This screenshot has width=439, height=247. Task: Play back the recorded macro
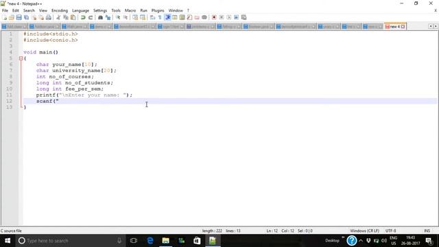coord(228,17)
